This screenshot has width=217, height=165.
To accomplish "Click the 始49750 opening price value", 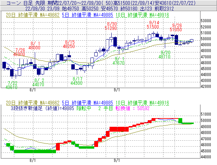I will point(71,9).
